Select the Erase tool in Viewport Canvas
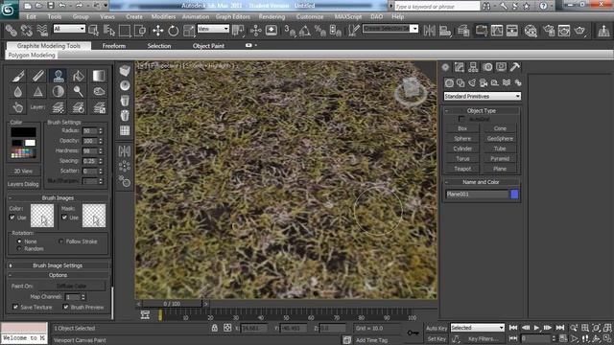Viewport: 614px width, 345px height. click(x=38, y=76)
